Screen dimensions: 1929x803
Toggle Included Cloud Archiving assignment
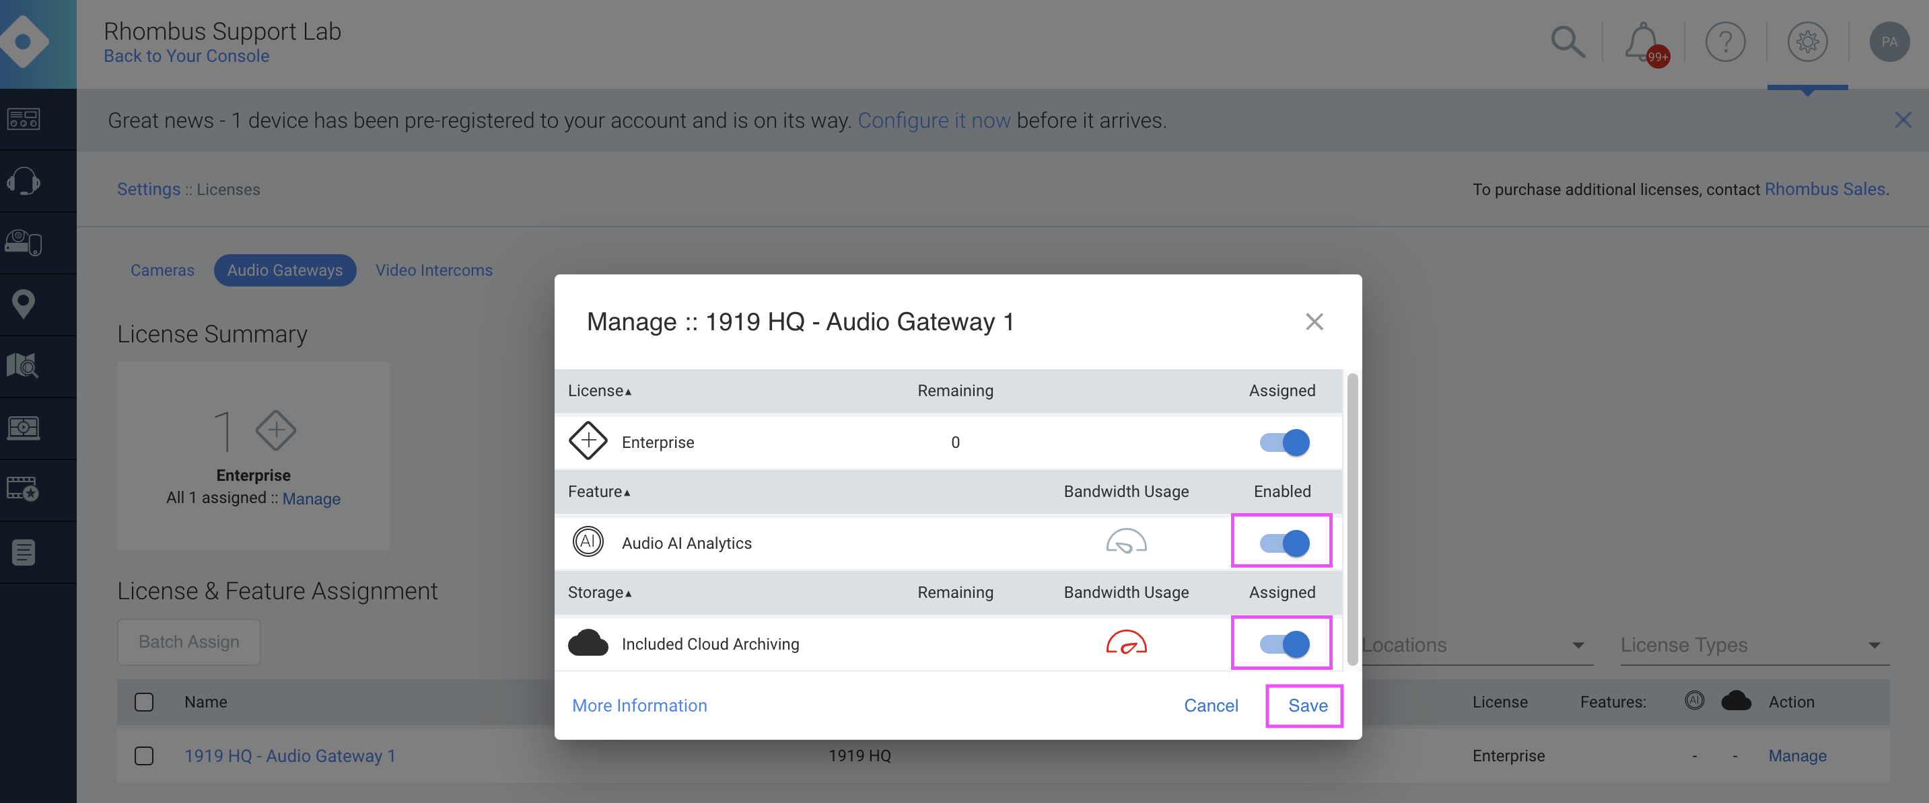(1282, 643)
